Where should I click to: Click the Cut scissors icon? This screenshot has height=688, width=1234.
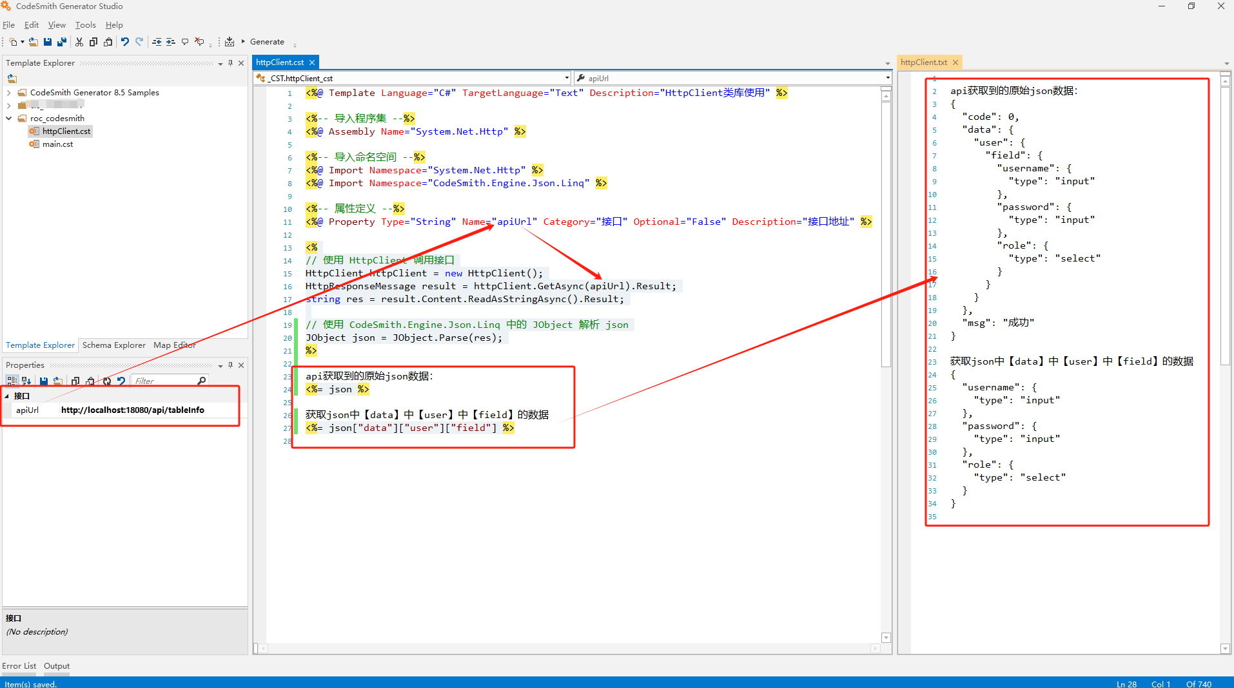[x=79, y=42]
